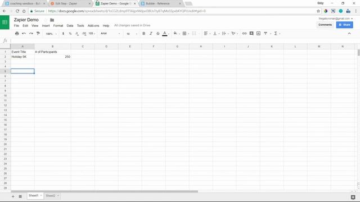Open the fill color picker
The height and width of the screenshot is (202, 360).
point(176,34)
